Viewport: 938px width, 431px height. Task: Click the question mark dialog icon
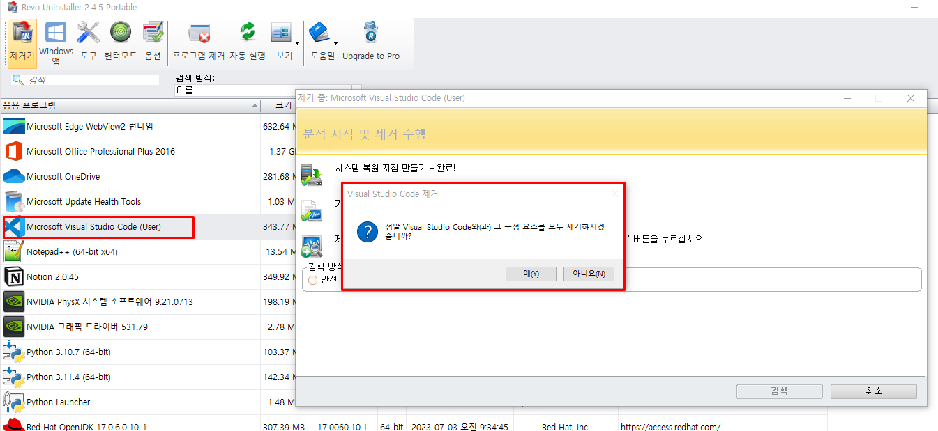[x=368, y=231]
